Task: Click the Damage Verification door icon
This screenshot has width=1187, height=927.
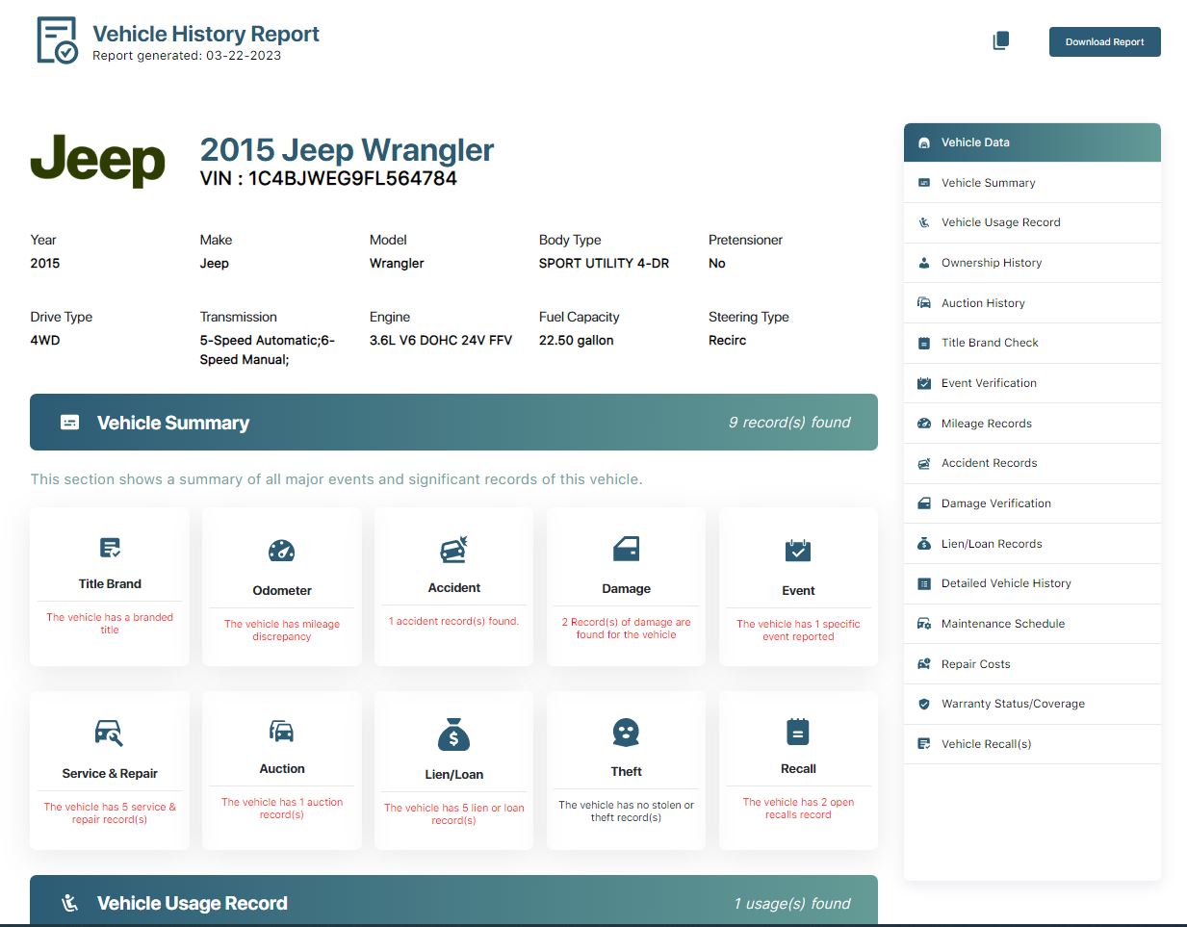Action: coord(924,503)
